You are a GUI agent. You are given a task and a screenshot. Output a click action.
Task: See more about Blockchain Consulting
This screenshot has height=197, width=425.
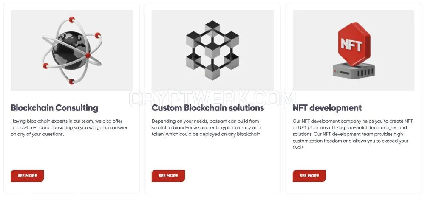(x=27, y=176)
